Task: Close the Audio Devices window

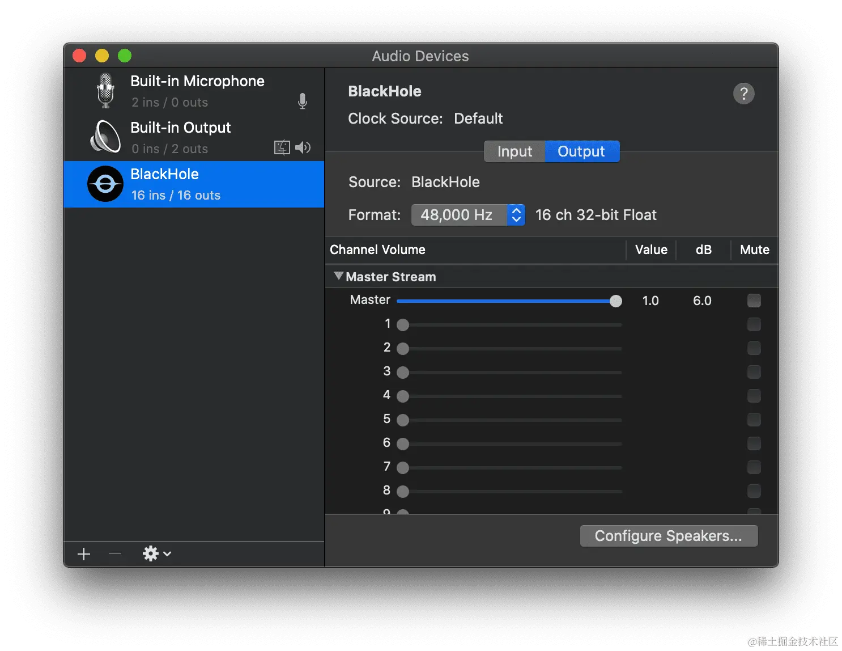Action: [x=79, y=56]
